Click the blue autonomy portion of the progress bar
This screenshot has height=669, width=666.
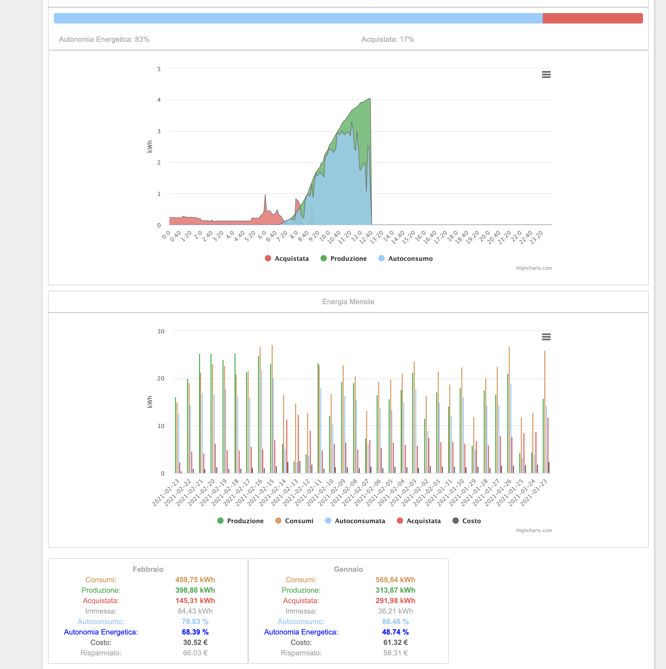(x=298, y=18)
